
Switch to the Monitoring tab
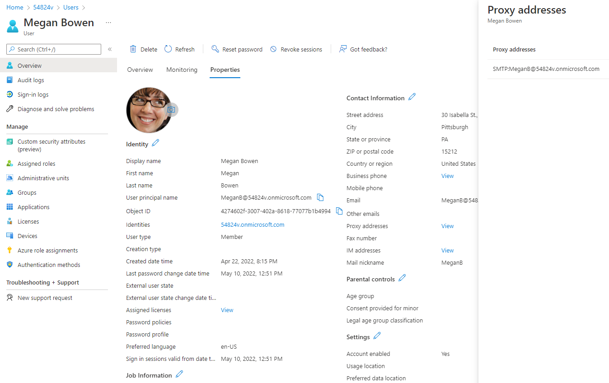click(x=182, y=70)
